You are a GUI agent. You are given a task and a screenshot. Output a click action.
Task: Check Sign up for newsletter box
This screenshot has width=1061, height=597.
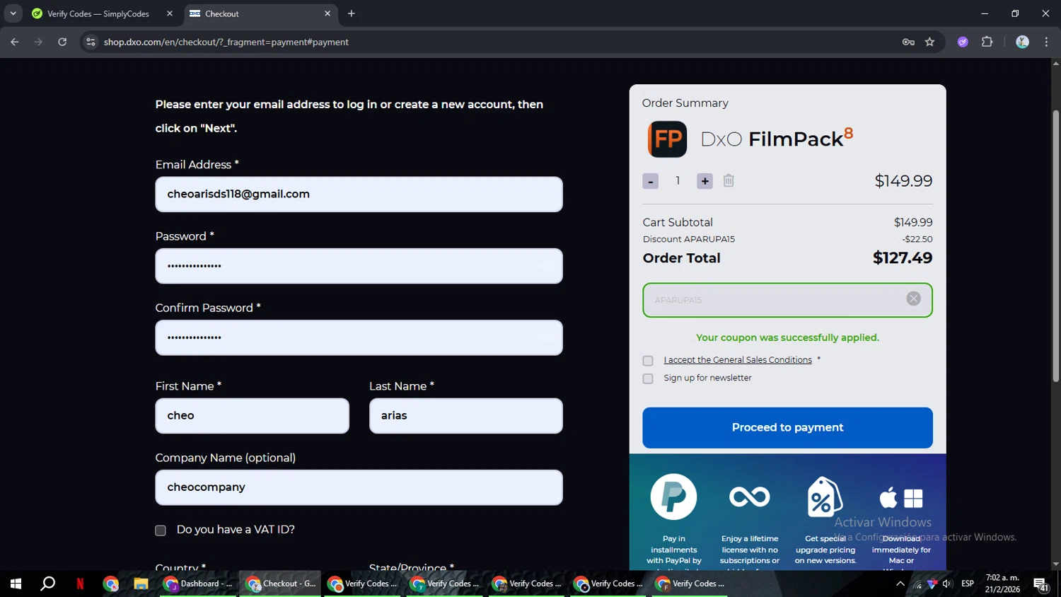[x=648, y=378]
